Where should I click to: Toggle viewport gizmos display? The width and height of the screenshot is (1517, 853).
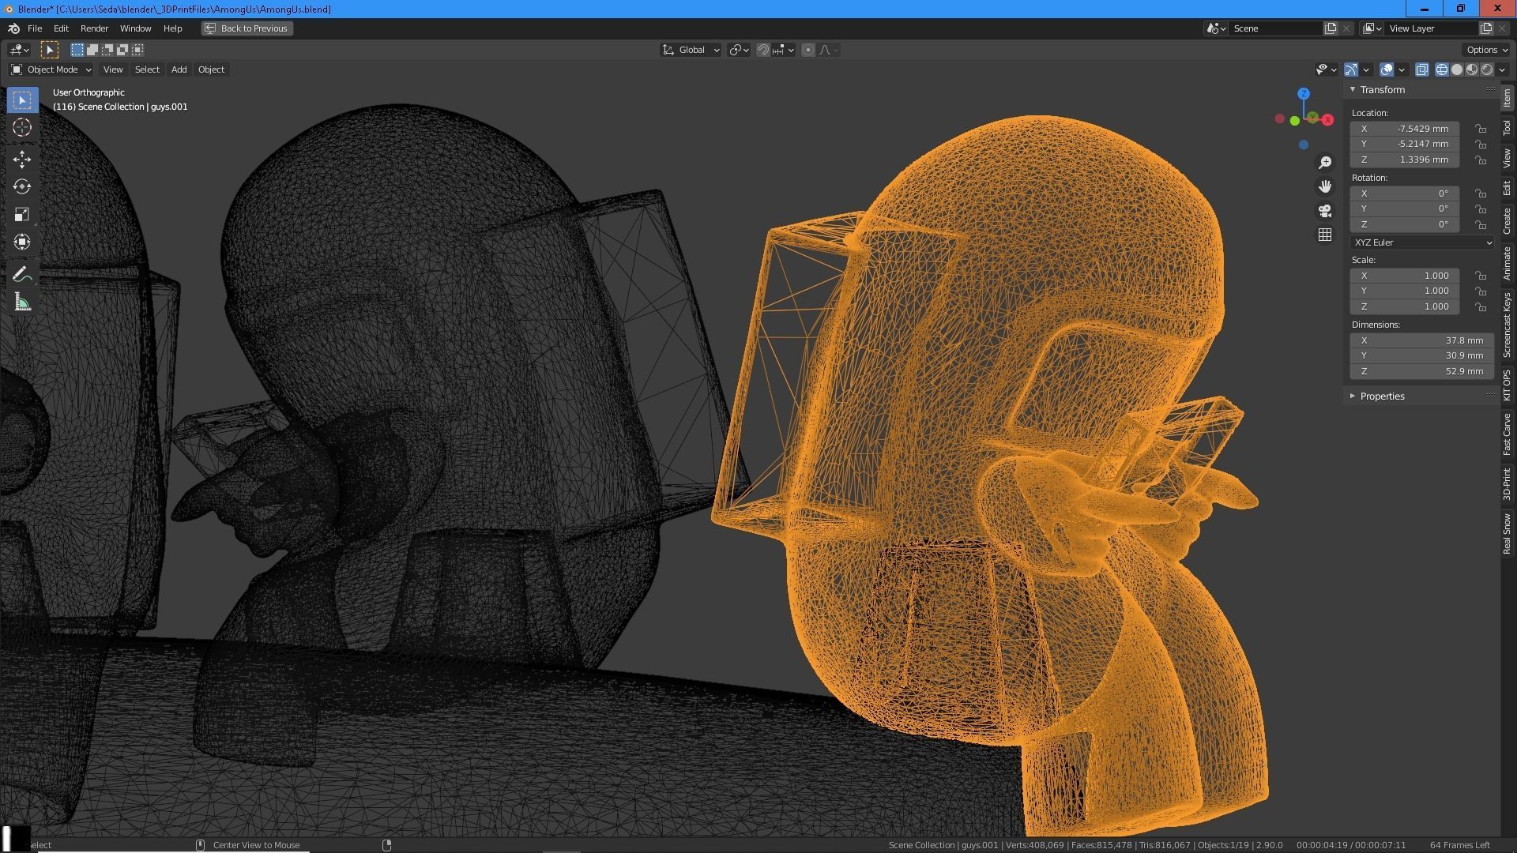point(1351,70)
